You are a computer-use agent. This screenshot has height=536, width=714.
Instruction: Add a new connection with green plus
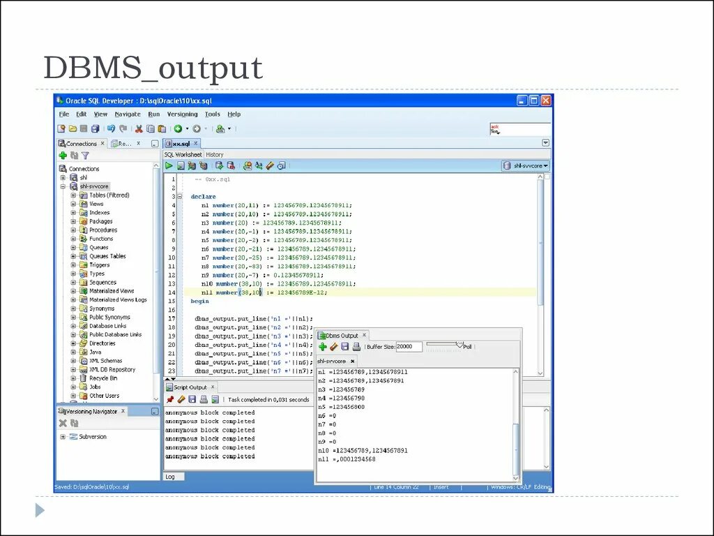tap(63, 156)
